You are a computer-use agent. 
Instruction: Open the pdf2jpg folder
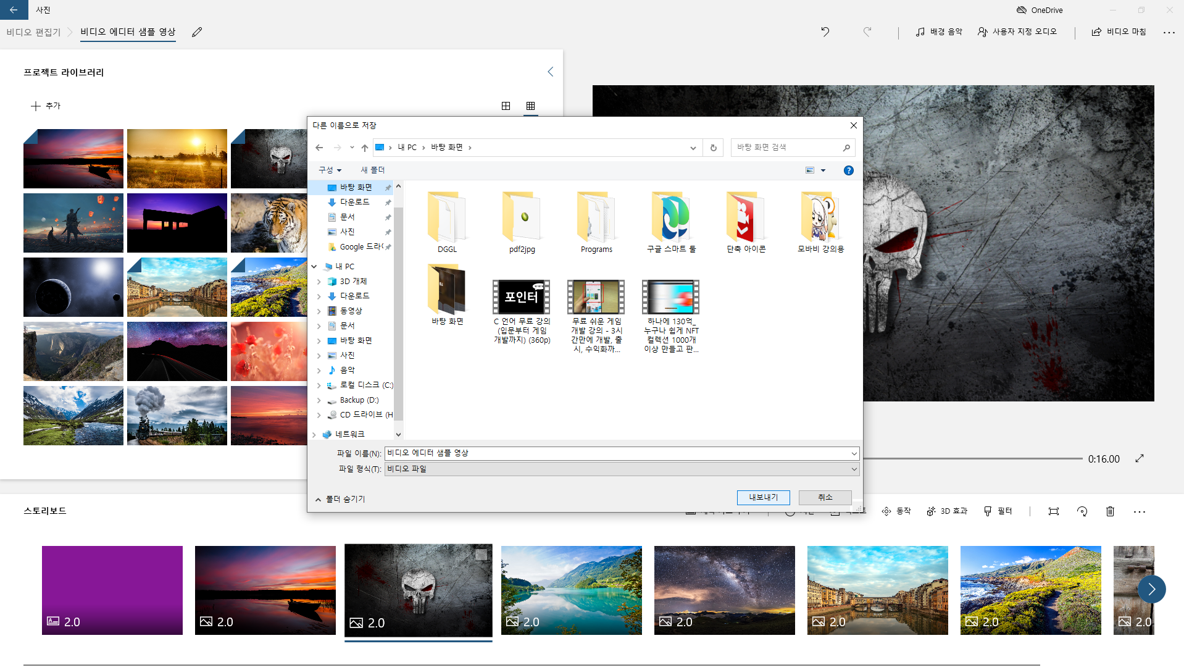pos(522,222)
